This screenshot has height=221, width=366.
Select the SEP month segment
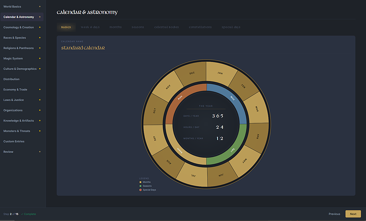pyautogui.click(x=155, y=138)
